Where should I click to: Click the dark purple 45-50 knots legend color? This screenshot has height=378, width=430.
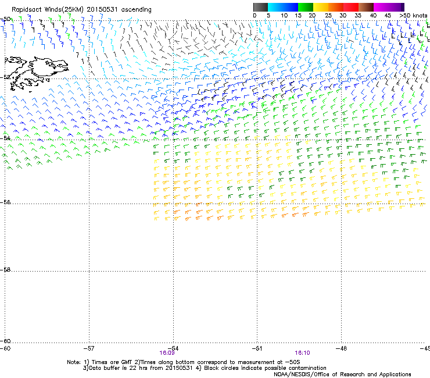(x=396, y=7)
